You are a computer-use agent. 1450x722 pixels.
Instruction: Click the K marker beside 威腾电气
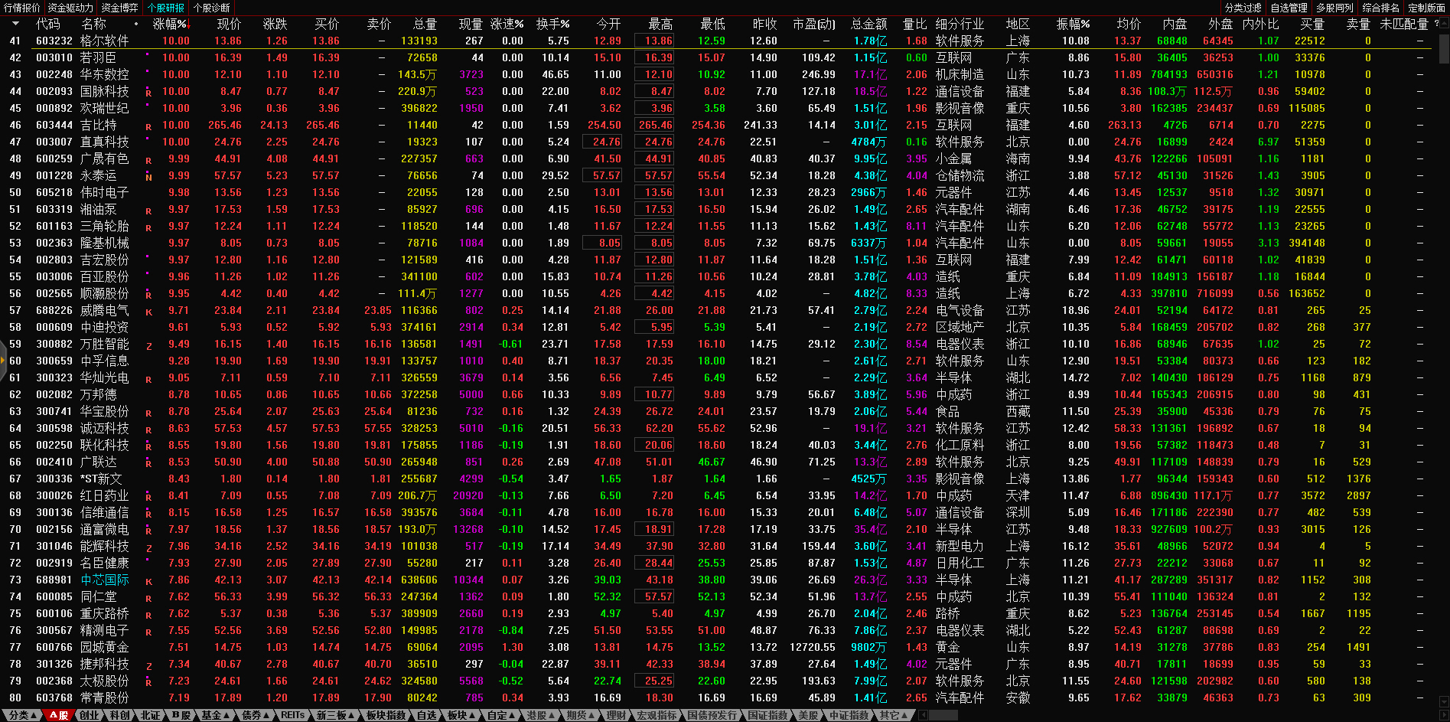tap(148, 312)
